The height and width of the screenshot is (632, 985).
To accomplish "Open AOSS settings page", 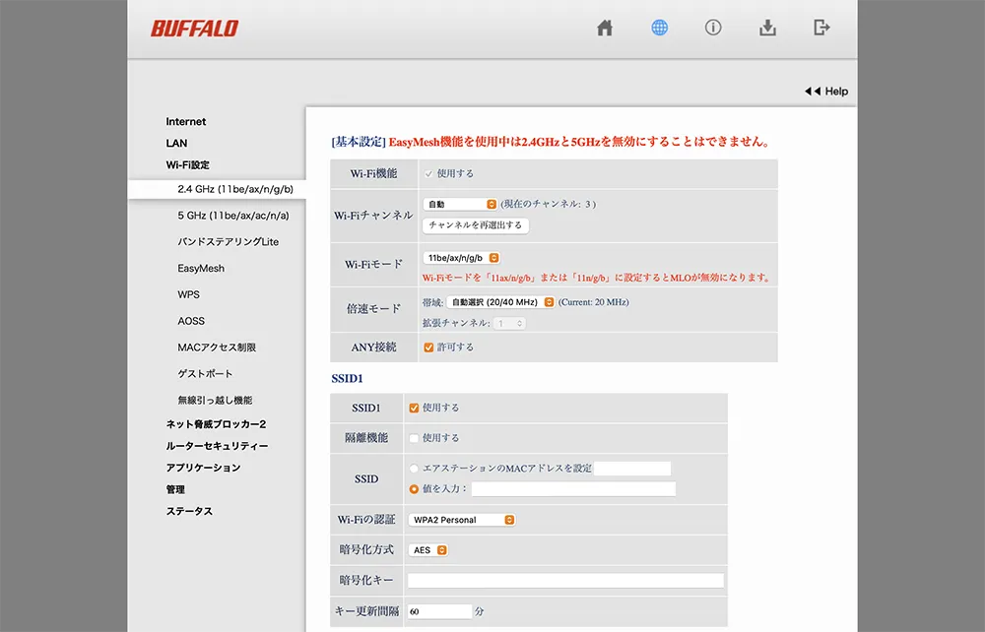I will point(191,321).
